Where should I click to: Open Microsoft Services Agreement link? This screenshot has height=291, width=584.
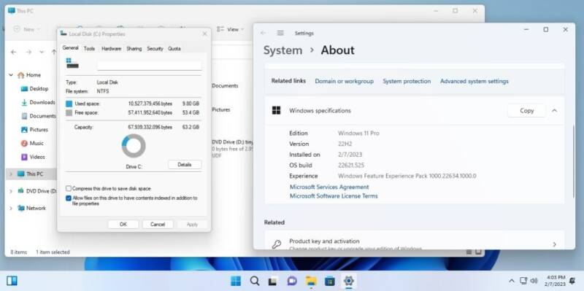pos(329,187)
